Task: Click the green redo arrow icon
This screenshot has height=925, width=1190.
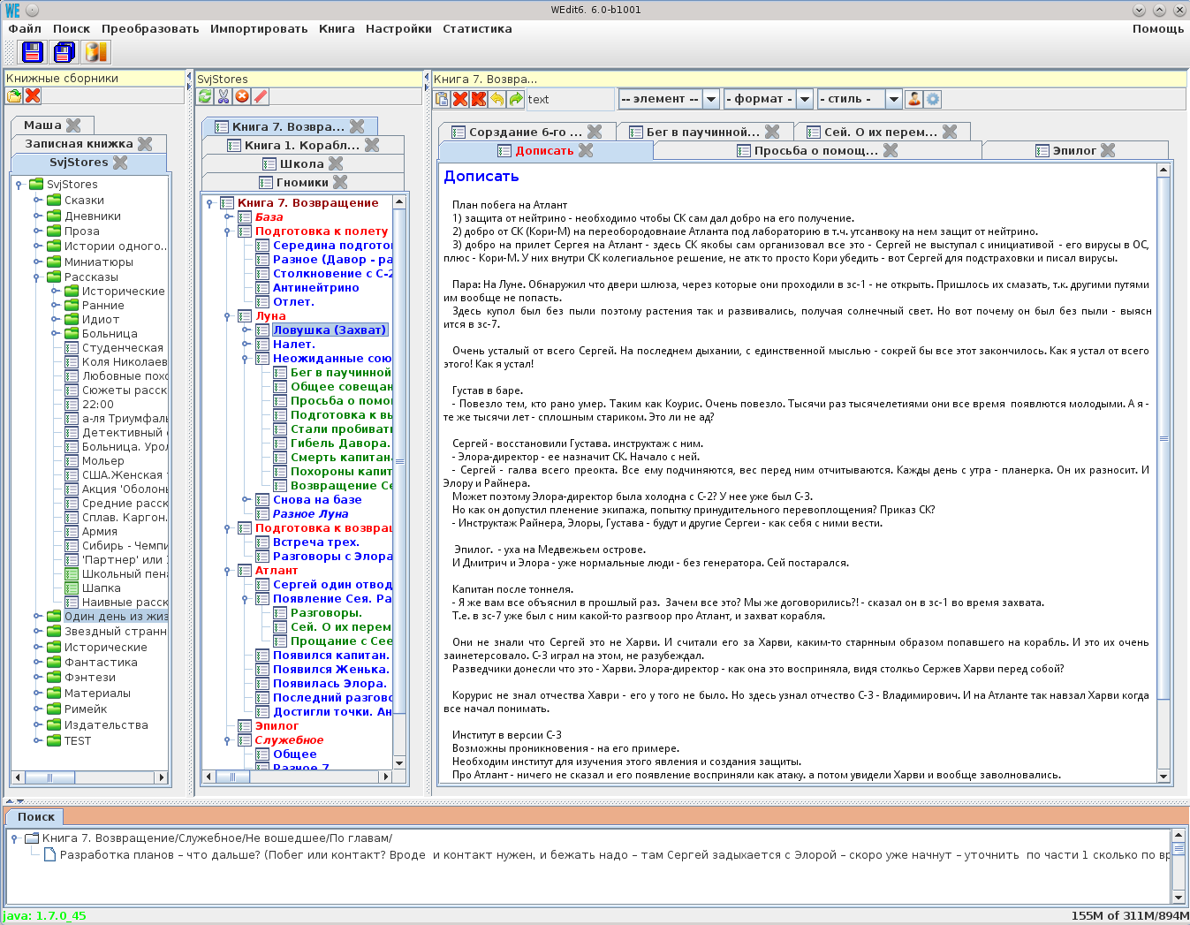Action: tap(516, 99)
